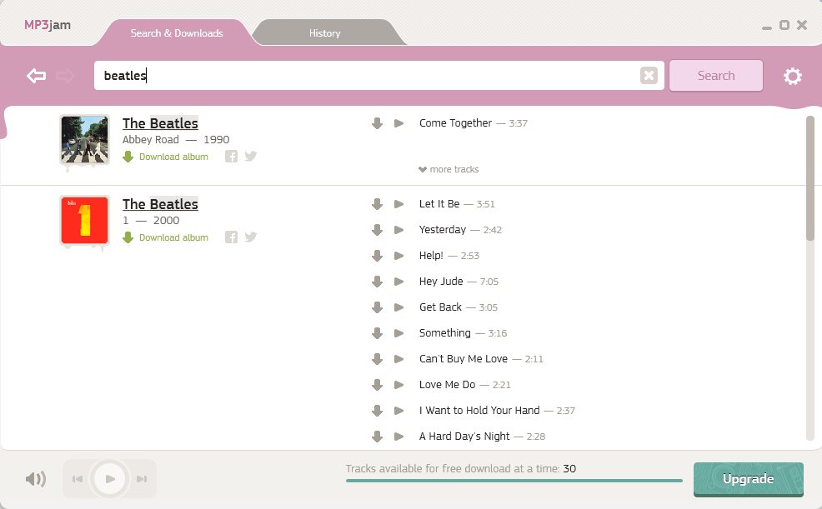
Task: Download the track Get Back
Action: point(377,307)
